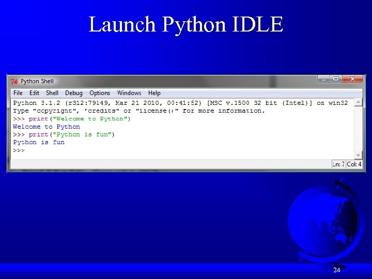This screenshot has width=372, height=279.
Task: Click the print("Python is fun") command line
Action: tap(64, 134)
